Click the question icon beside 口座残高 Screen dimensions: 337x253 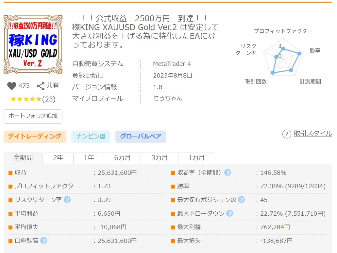[43, 241]
